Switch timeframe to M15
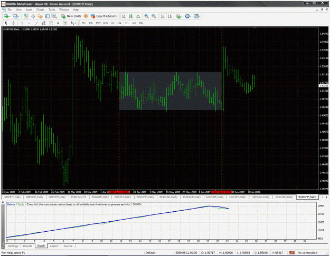330x256 pixels. pos(98,23)
